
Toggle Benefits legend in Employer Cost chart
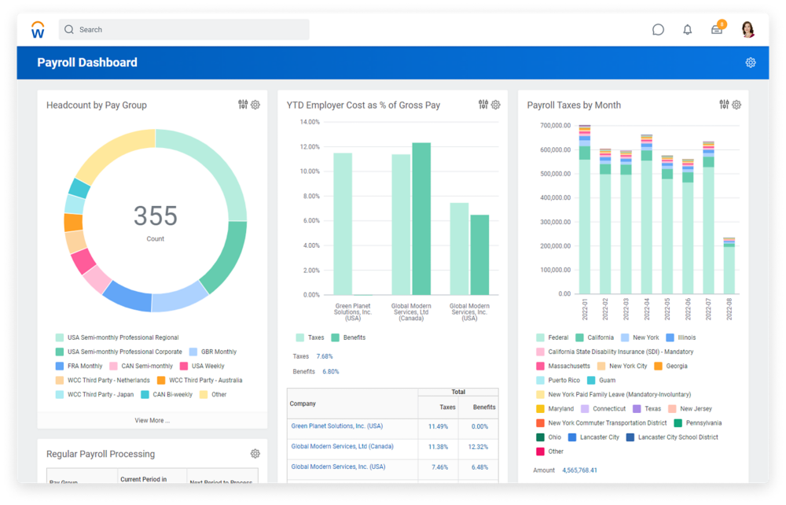(348, 337)
